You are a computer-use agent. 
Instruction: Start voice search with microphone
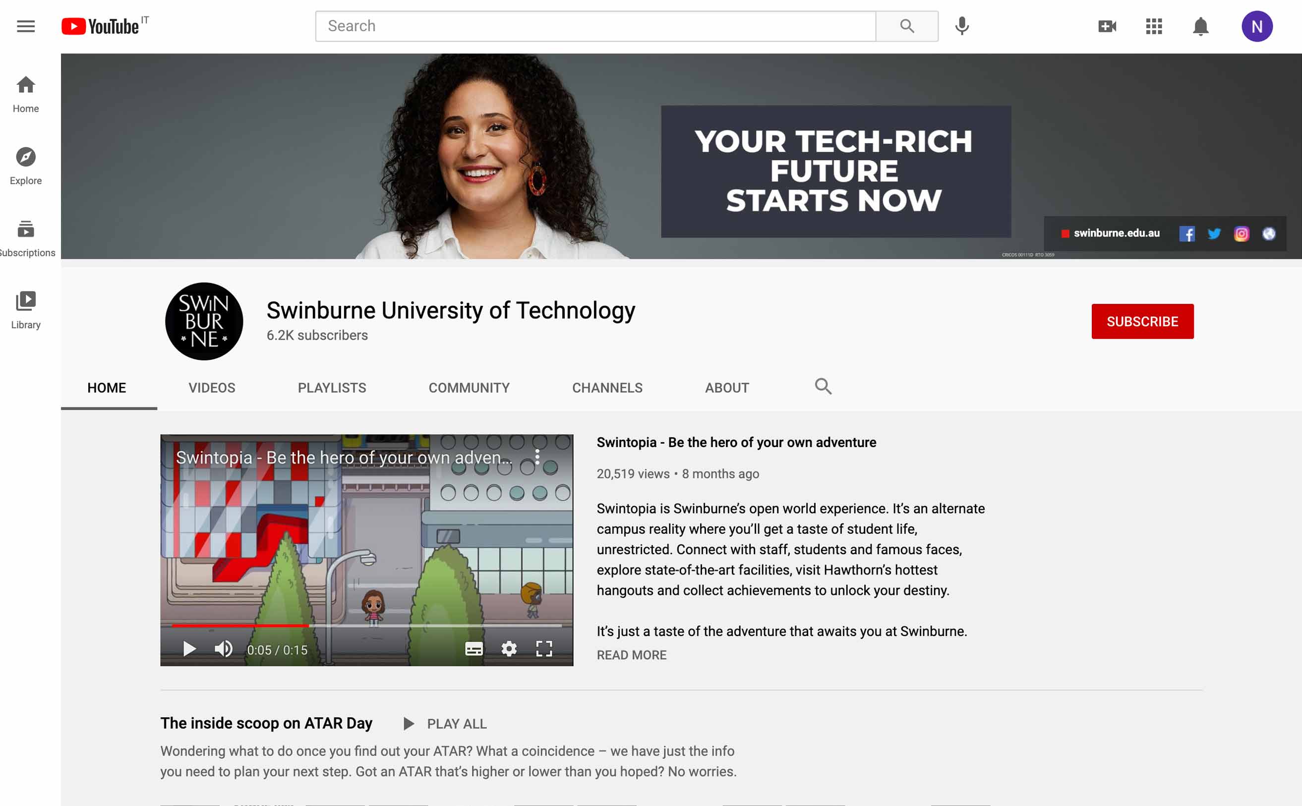tap(962, 26)
